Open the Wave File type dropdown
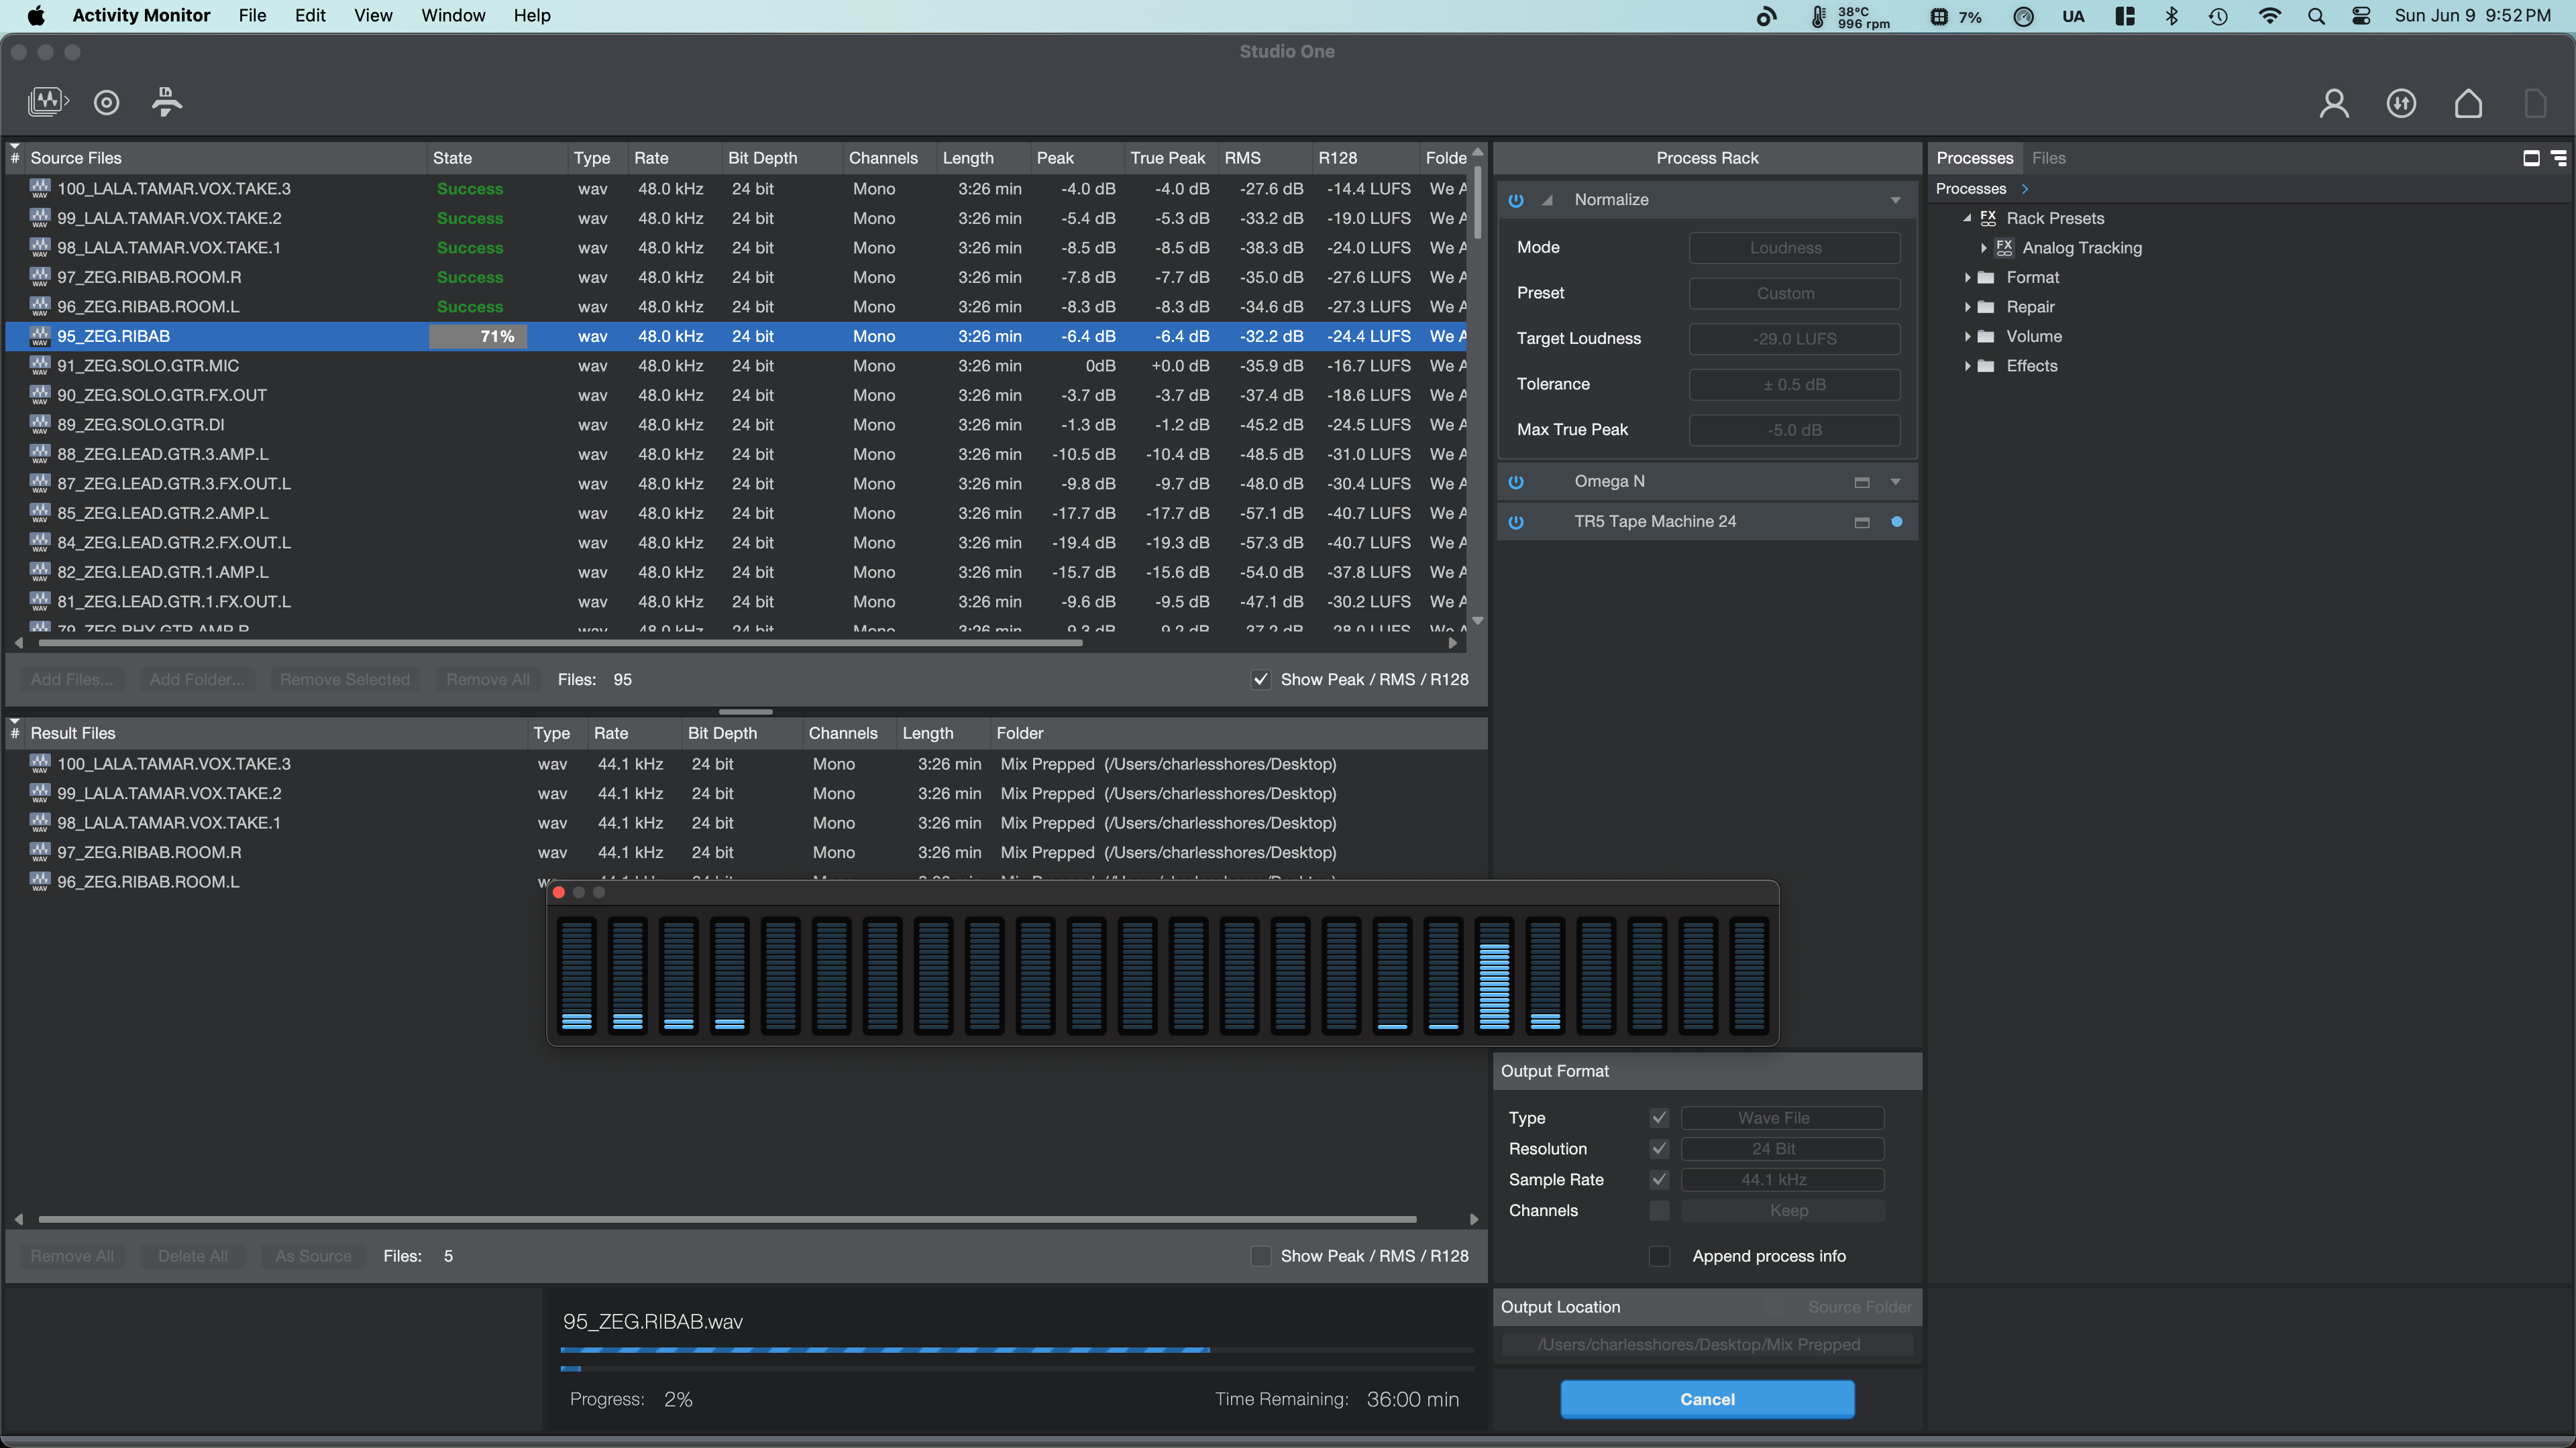This screenshot has height=1448, width=2576. point(1782,1118)
